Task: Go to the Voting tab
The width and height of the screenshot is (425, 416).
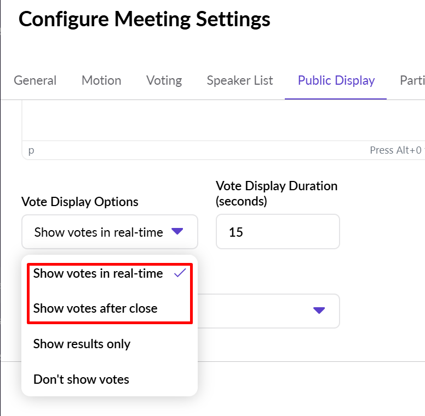Action: [x=164, y=80]
